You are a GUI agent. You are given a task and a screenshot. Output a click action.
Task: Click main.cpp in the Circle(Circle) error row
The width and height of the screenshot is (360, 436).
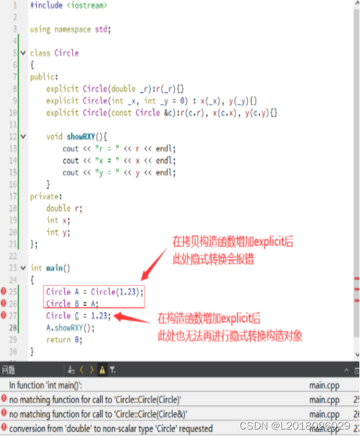tap(325, 400)
